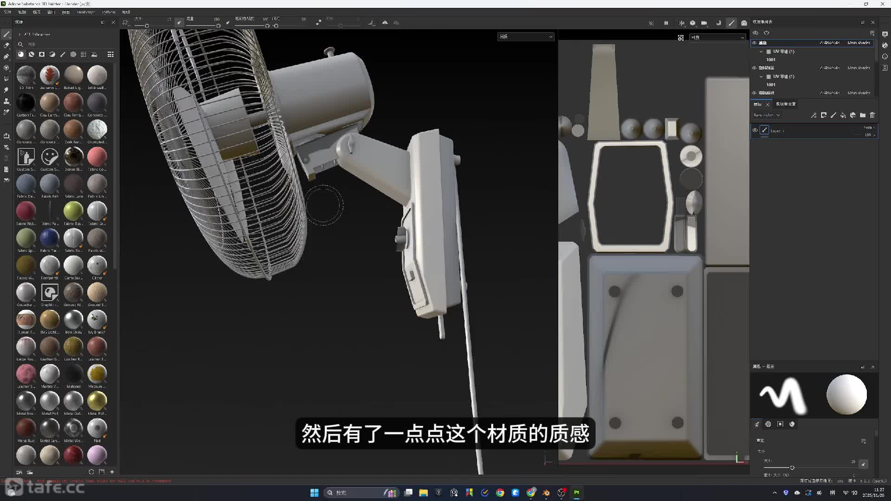The height and width of the screenshot is (501, 891).
Task: Switch asset view to grid icon
Action: tap(110, 54)
